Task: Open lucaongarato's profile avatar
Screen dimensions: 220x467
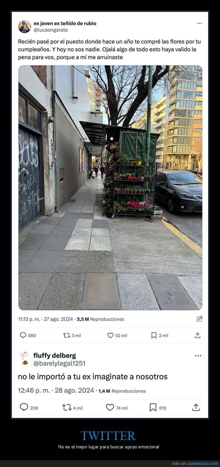Action: click(24, 26)
